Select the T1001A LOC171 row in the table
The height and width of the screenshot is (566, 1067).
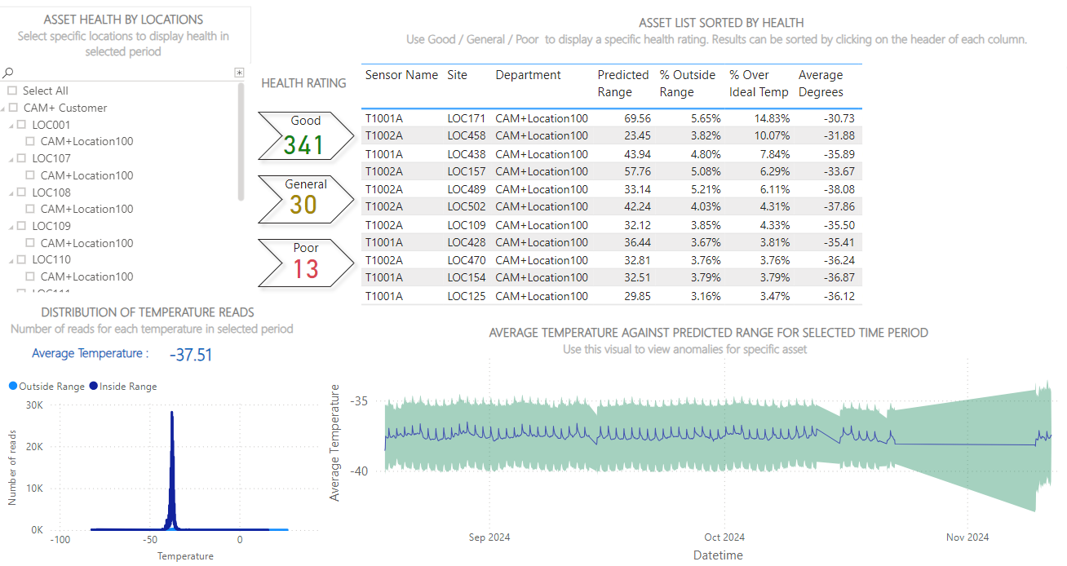[571, 117]
